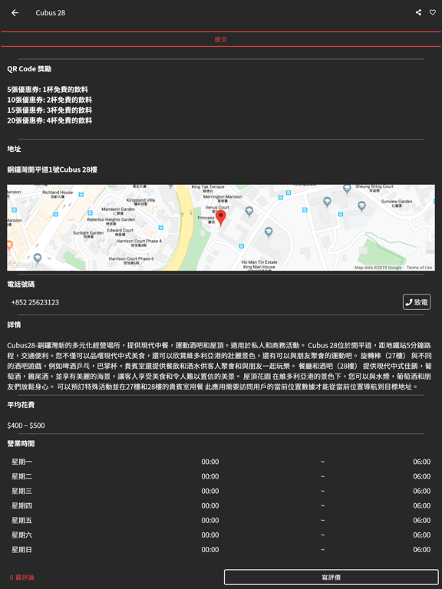Click the Google logo on map
The width and height of the screenshot is (442, 589).
[23, 265]
